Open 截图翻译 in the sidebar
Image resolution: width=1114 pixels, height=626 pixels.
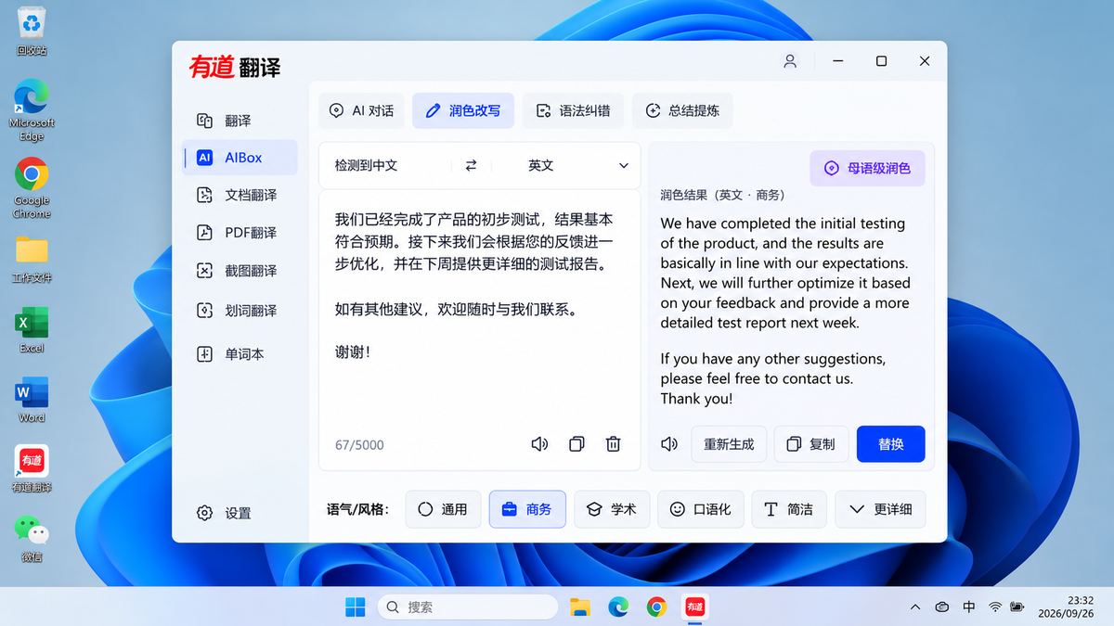pyautogui.click(x=240, y=271)
